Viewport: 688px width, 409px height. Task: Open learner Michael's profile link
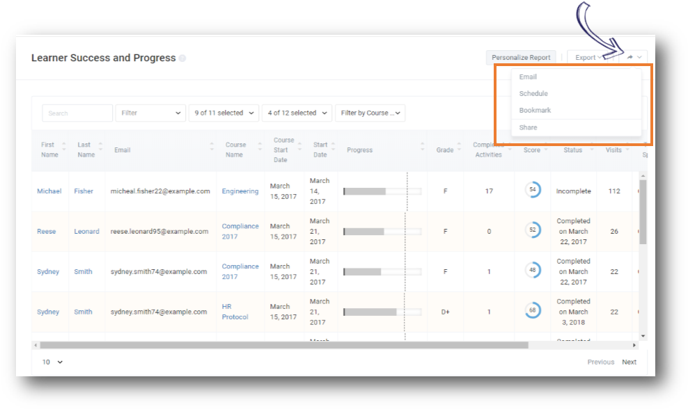(49, 191)
